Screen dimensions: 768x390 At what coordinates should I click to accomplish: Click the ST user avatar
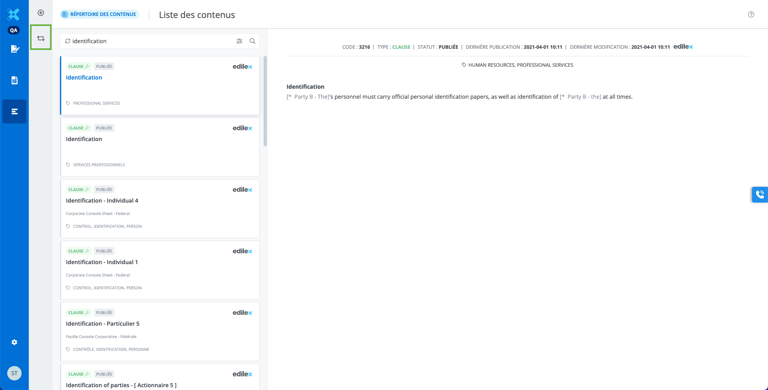click(14, 373)
